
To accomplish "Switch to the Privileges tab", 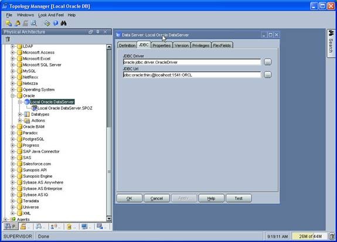I will 200,46.
